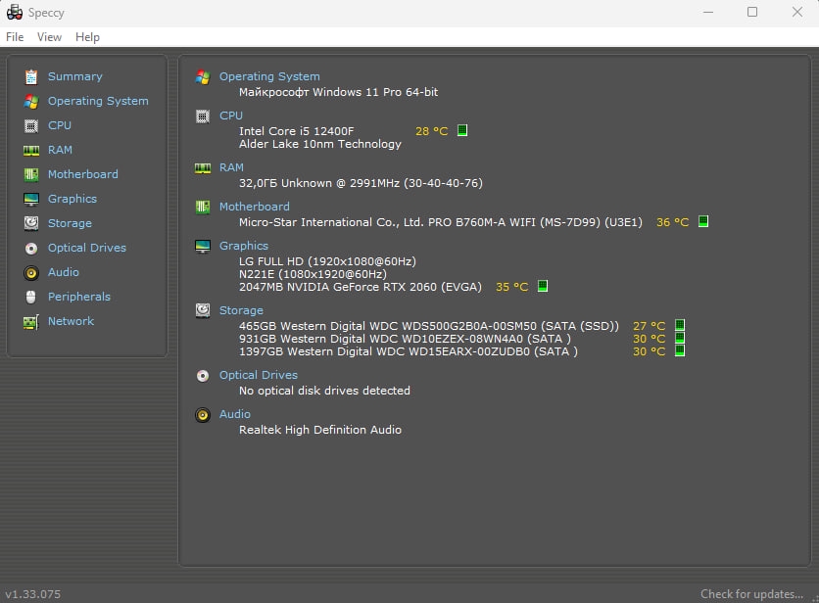
Task: Click the SSD temperature value 27 °C
Action: (650, 326)
